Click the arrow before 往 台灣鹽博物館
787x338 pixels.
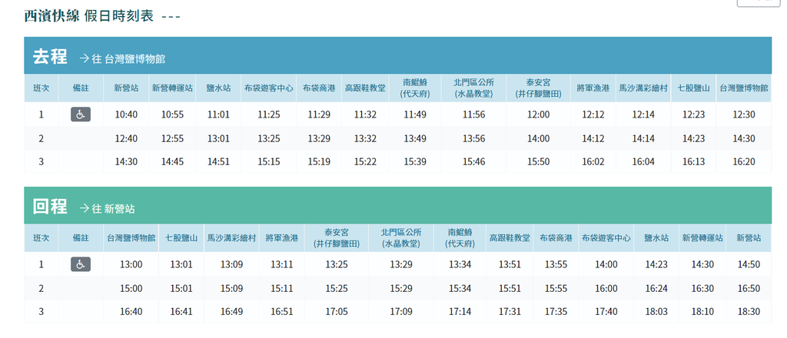84,58
